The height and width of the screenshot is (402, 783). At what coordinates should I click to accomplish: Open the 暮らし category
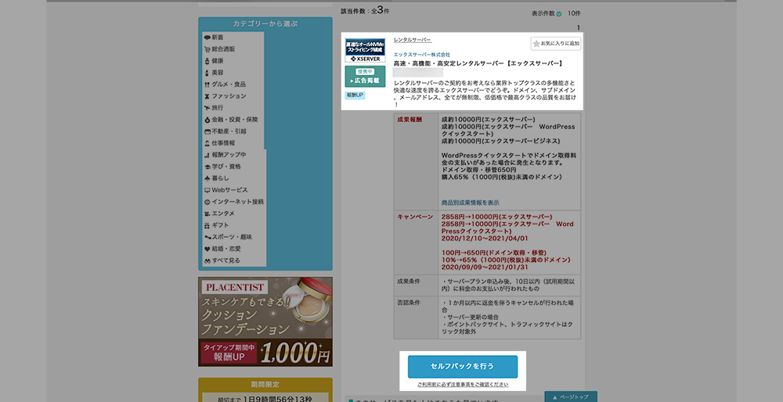[220, 178]
